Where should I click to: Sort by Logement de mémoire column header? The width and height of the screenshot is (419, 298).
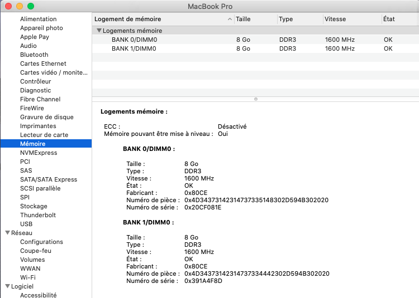163,19
